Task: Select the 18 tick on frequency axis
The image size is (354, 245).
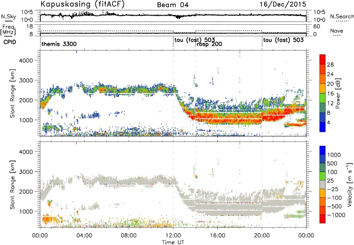Action: pos(29,27)
